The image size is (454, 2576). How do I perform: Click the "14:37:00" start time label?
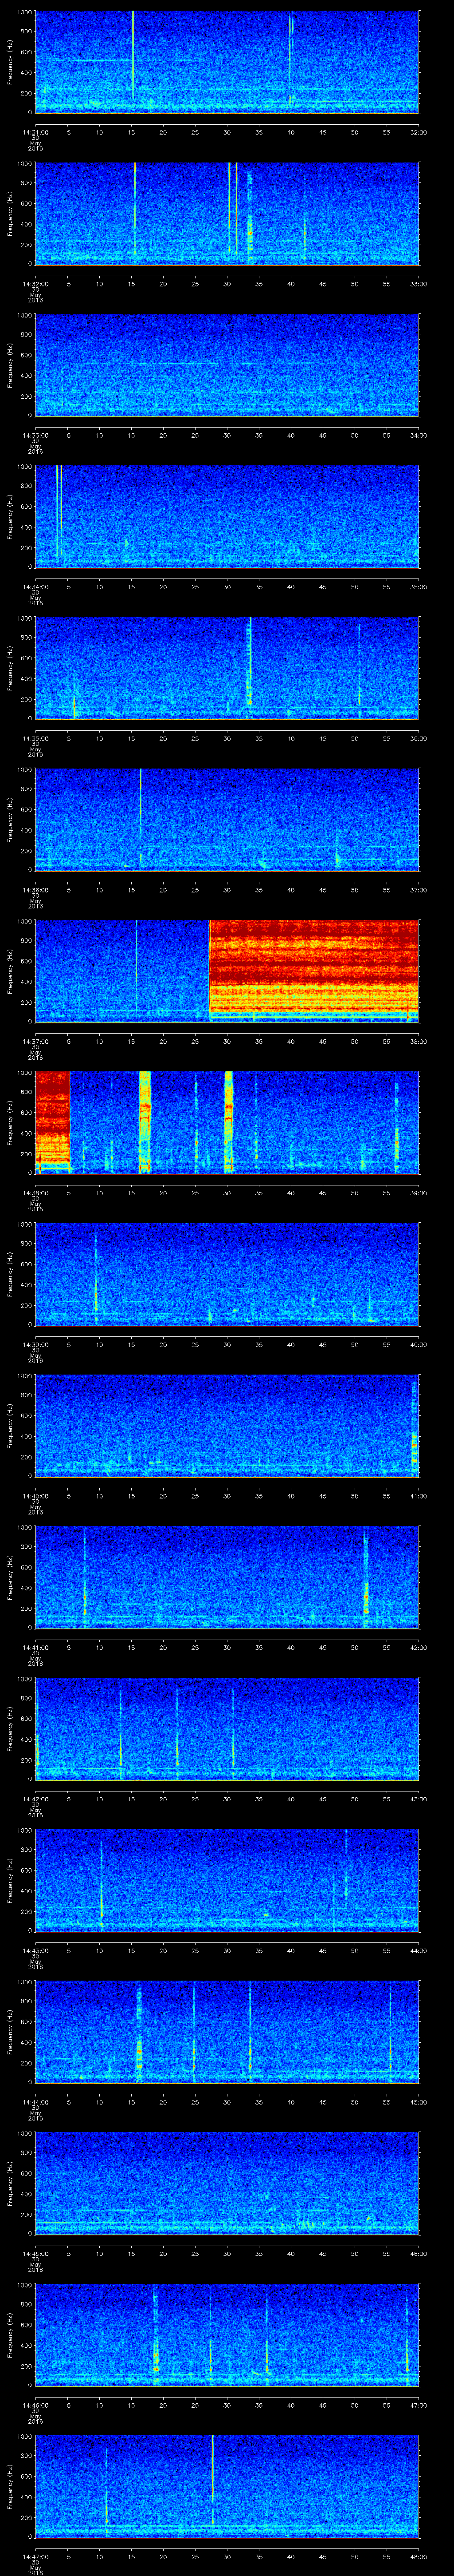tap(35, 1041)
